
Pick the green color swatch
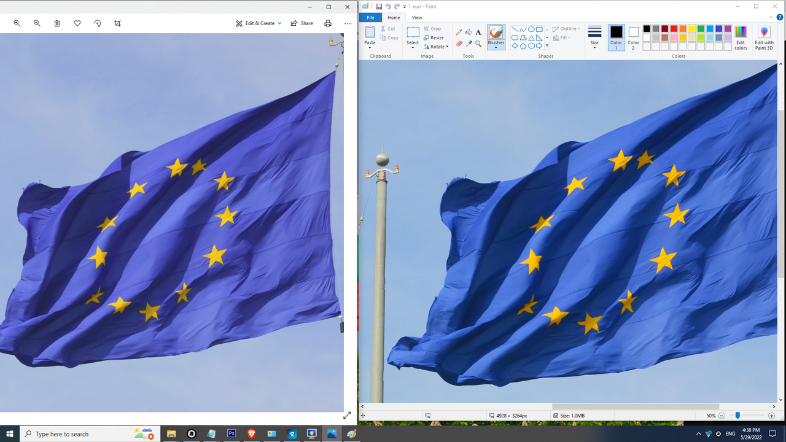701,29
